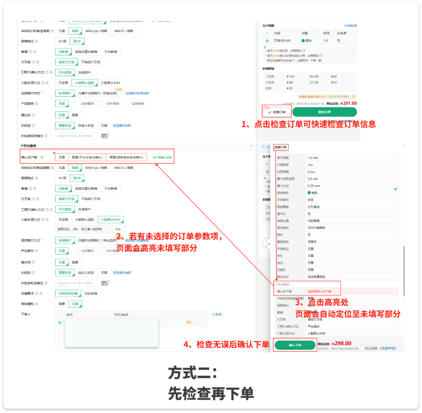
Task: Click the coupon info icon after 优惠券 discount
Action: (x=354, y=96)
